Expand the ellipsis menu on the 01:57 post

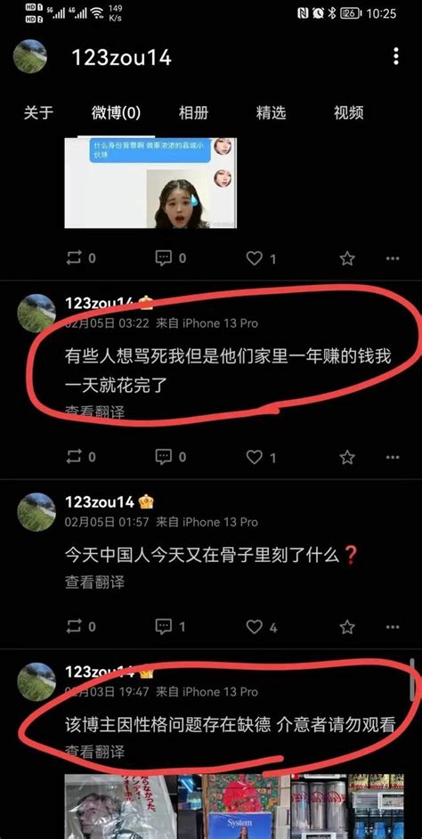coord(393,627)
